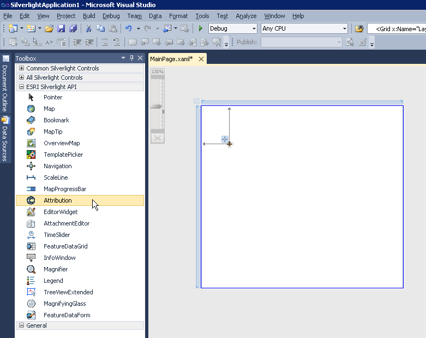Open the File menu

coord(8,16)
